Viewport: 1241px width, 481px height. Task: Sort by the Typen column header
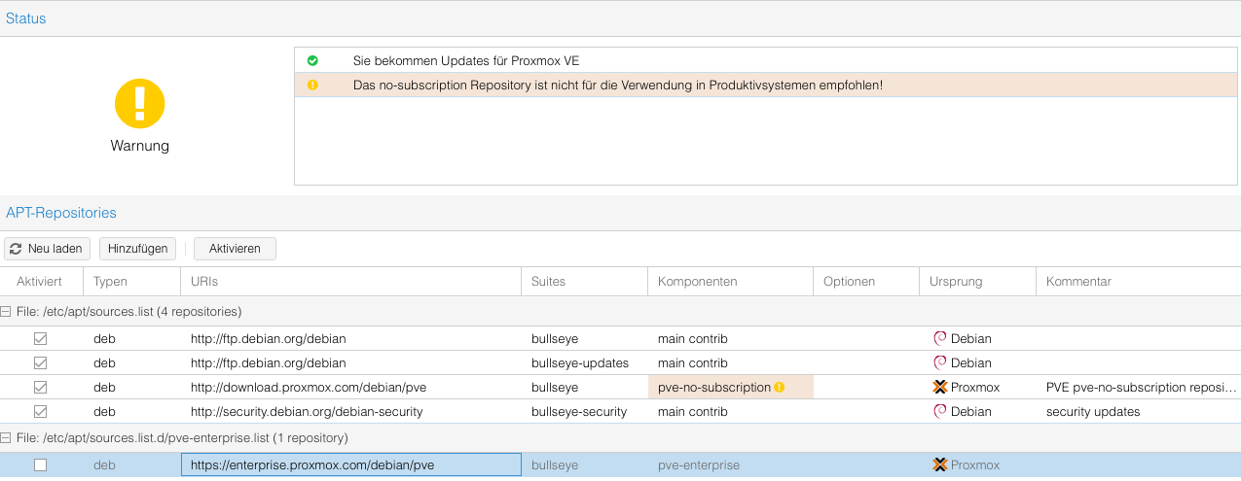(131, 282)
